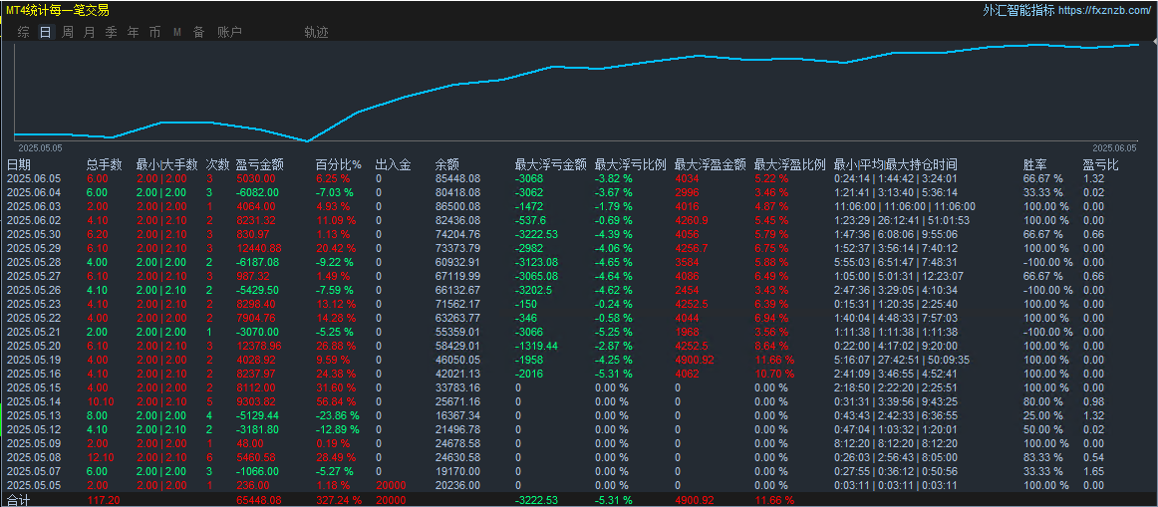Click the holding time 11:06:00 | 11:06:00 | 11:06:00
This screenshot has width=1158, height=507.
[x=905, y=206]
